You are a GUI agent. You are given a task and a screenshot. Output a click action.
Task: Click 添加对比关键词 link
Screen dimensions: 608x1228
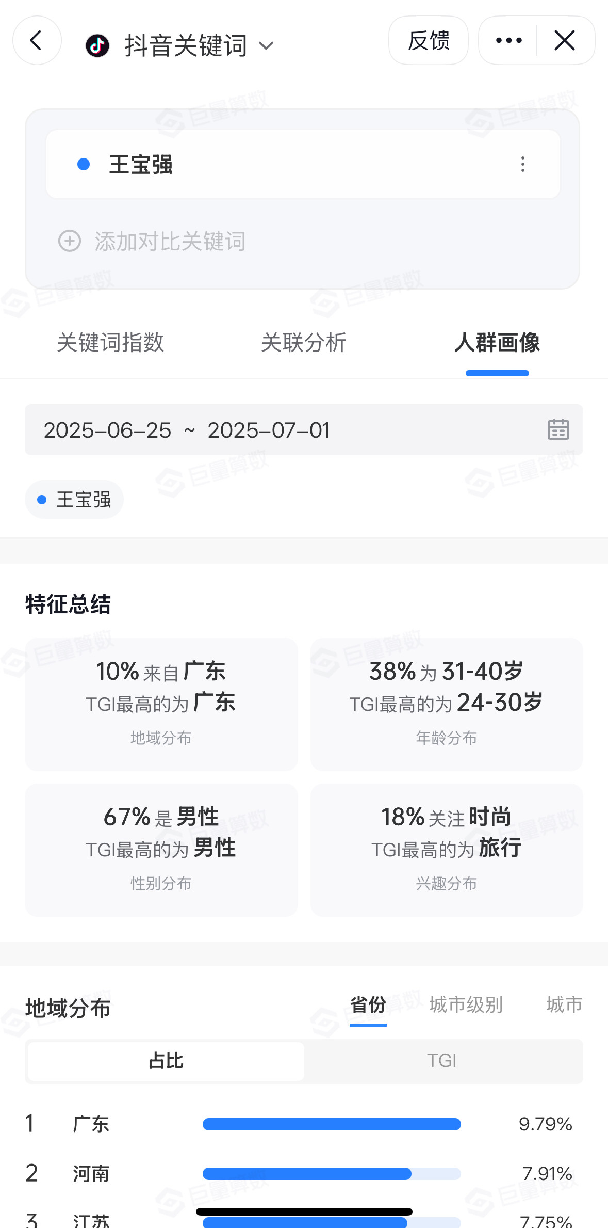coord(170,241)
